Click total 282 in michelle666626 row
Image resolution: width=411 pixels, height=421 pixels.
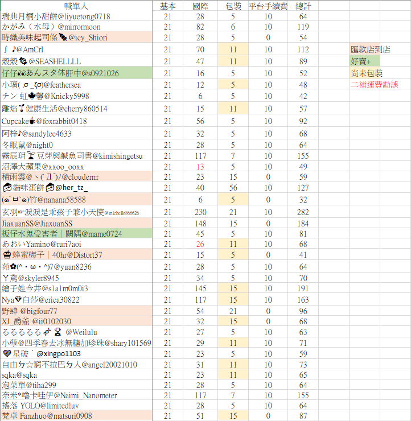[x=303, y=212]
